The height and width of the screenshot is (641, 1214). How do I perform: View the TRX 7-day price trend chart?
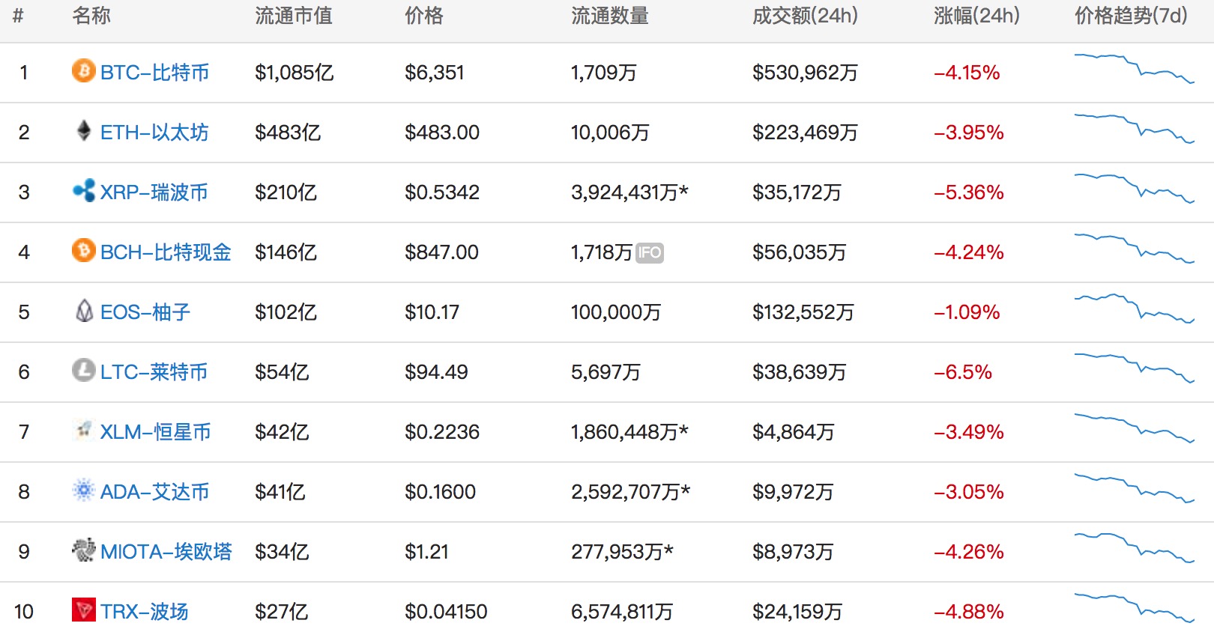click(x=1135, y=607)
